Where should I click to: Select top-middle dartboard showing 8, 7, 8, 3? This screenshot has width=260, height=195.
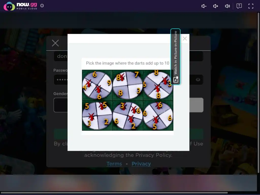pos(128,85)
